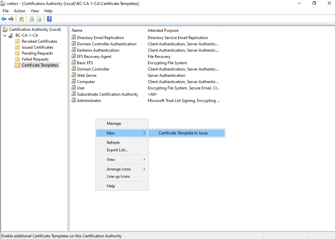This screenshot has width=335, height=239.
Task: Select Pending Requests in the tree
Action: (37, 53)
